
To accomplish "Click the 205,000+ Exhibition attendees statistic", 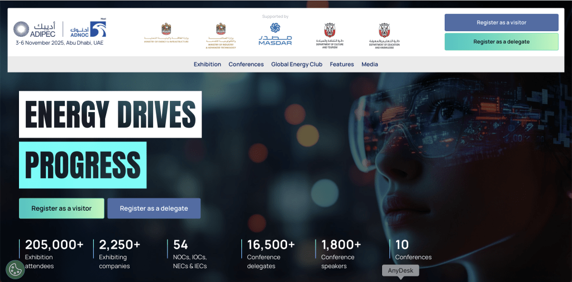I will [x=54, y=254].
